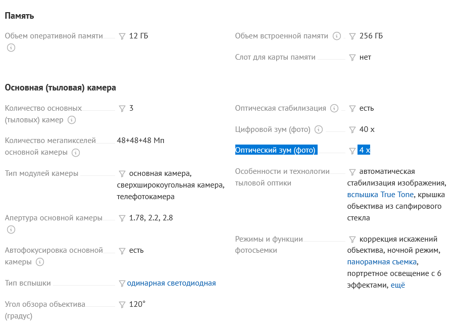Open the панорамная съемка link
Viewport: 459px width, 325px height.
click(382, 262)
